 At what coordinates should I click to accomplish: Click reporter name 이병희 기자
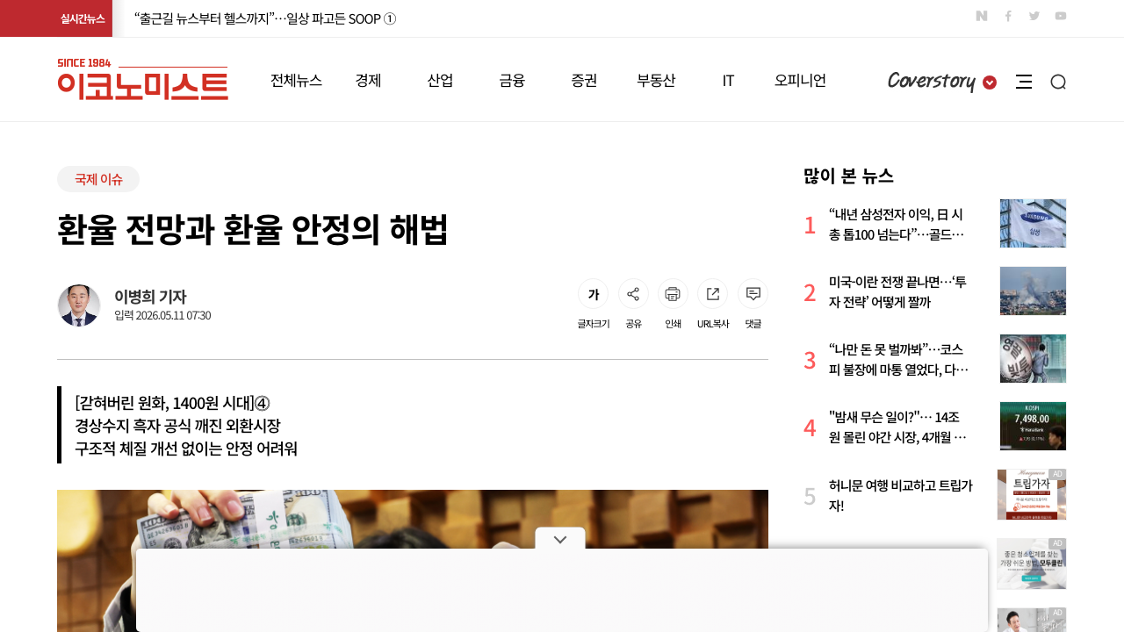tap(150, 297)
